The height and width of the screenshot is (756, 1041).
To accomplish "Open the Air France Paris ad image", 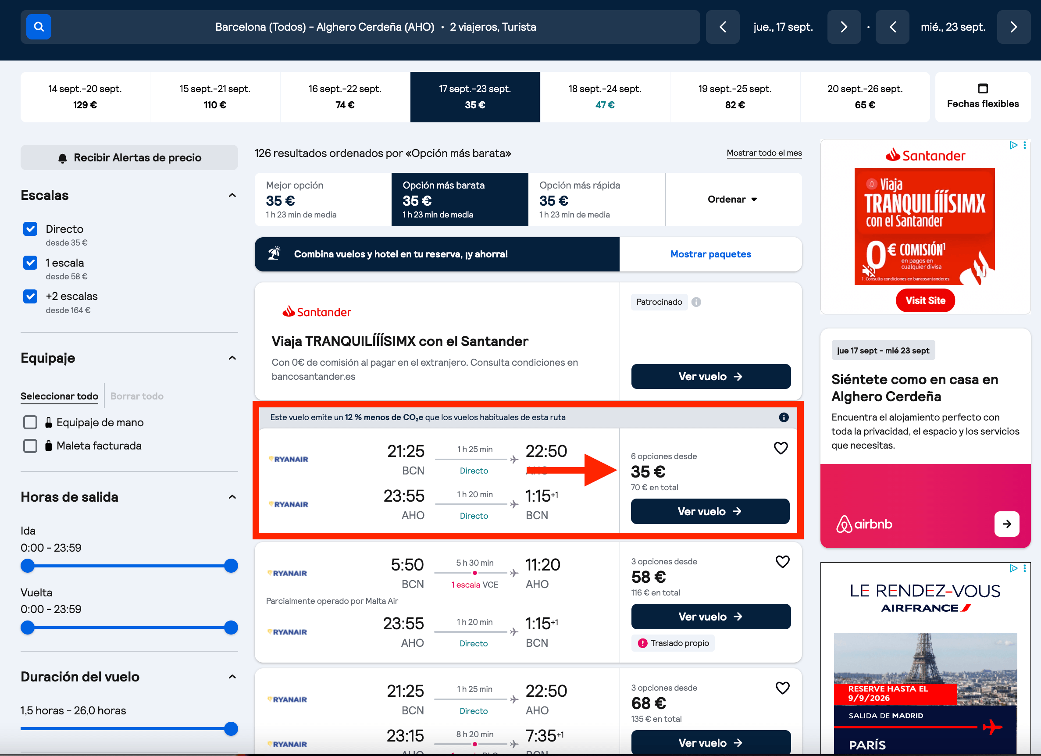I will tap(925, 694).
